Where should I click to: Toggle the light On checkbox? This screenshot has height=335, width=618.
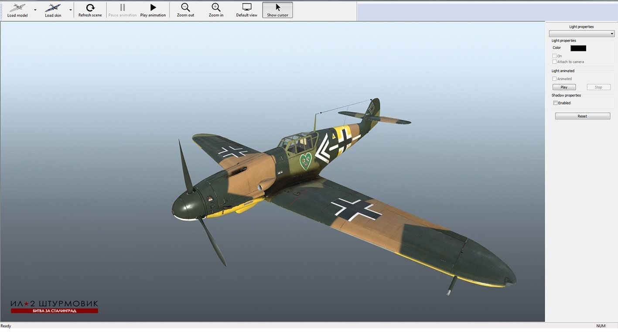pos(555,56)
